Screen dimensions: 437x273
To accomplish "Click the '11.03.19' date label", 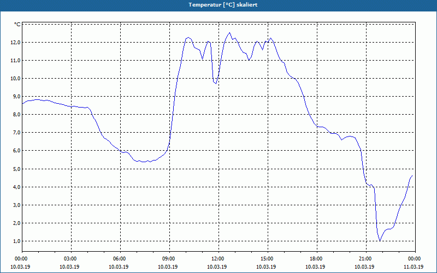I will coord(414,267).
